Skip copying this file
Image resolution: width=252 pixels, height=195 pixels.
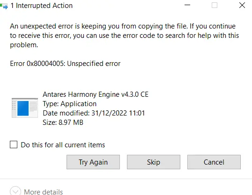(x=154, y=162)
